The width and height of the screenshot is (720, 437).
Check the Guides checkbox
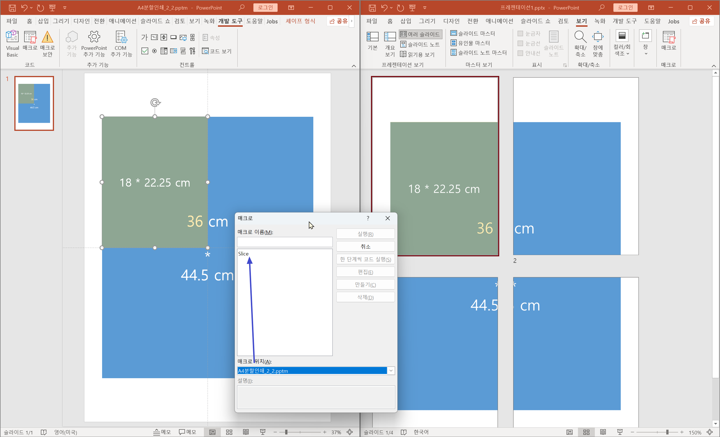(520, 53)
